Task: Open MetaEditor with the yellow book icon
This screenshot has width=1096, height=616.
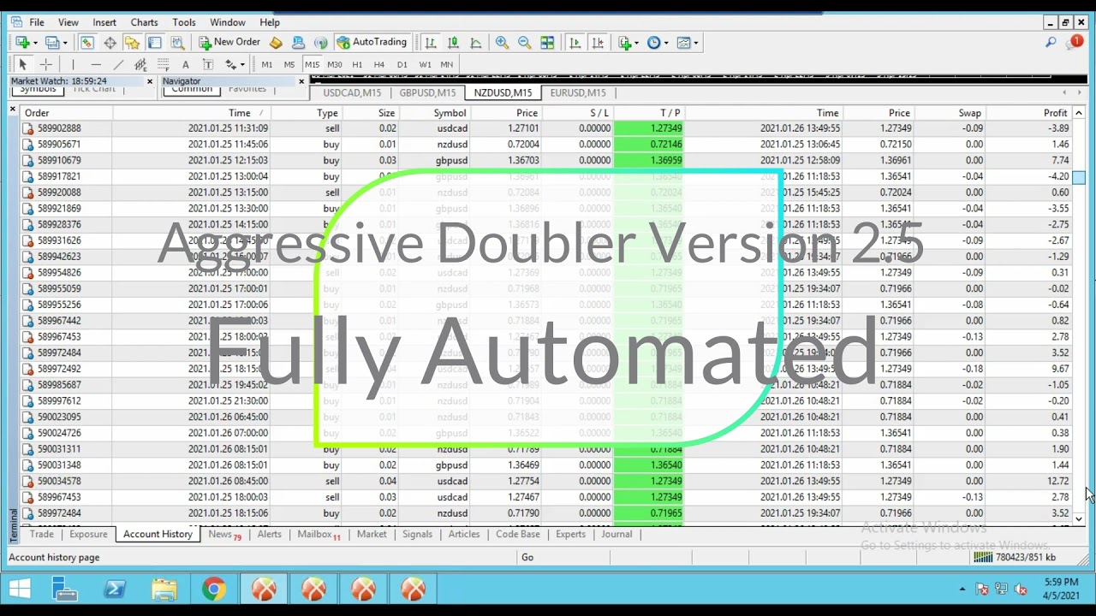Action: tap(276, 42)
